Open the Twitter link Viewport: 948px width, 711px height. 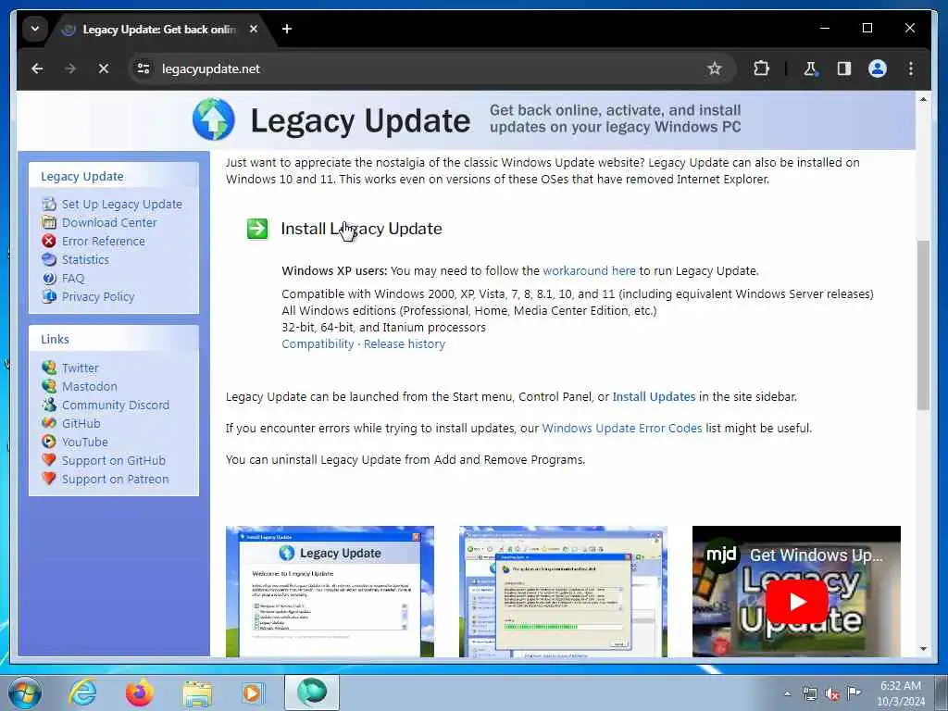(x=80, y=368)
